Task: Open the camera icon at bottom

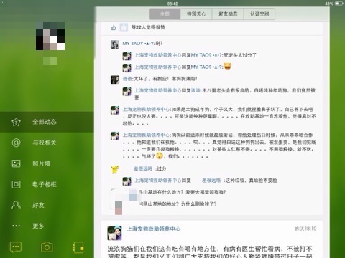Action: pos(47,247)
